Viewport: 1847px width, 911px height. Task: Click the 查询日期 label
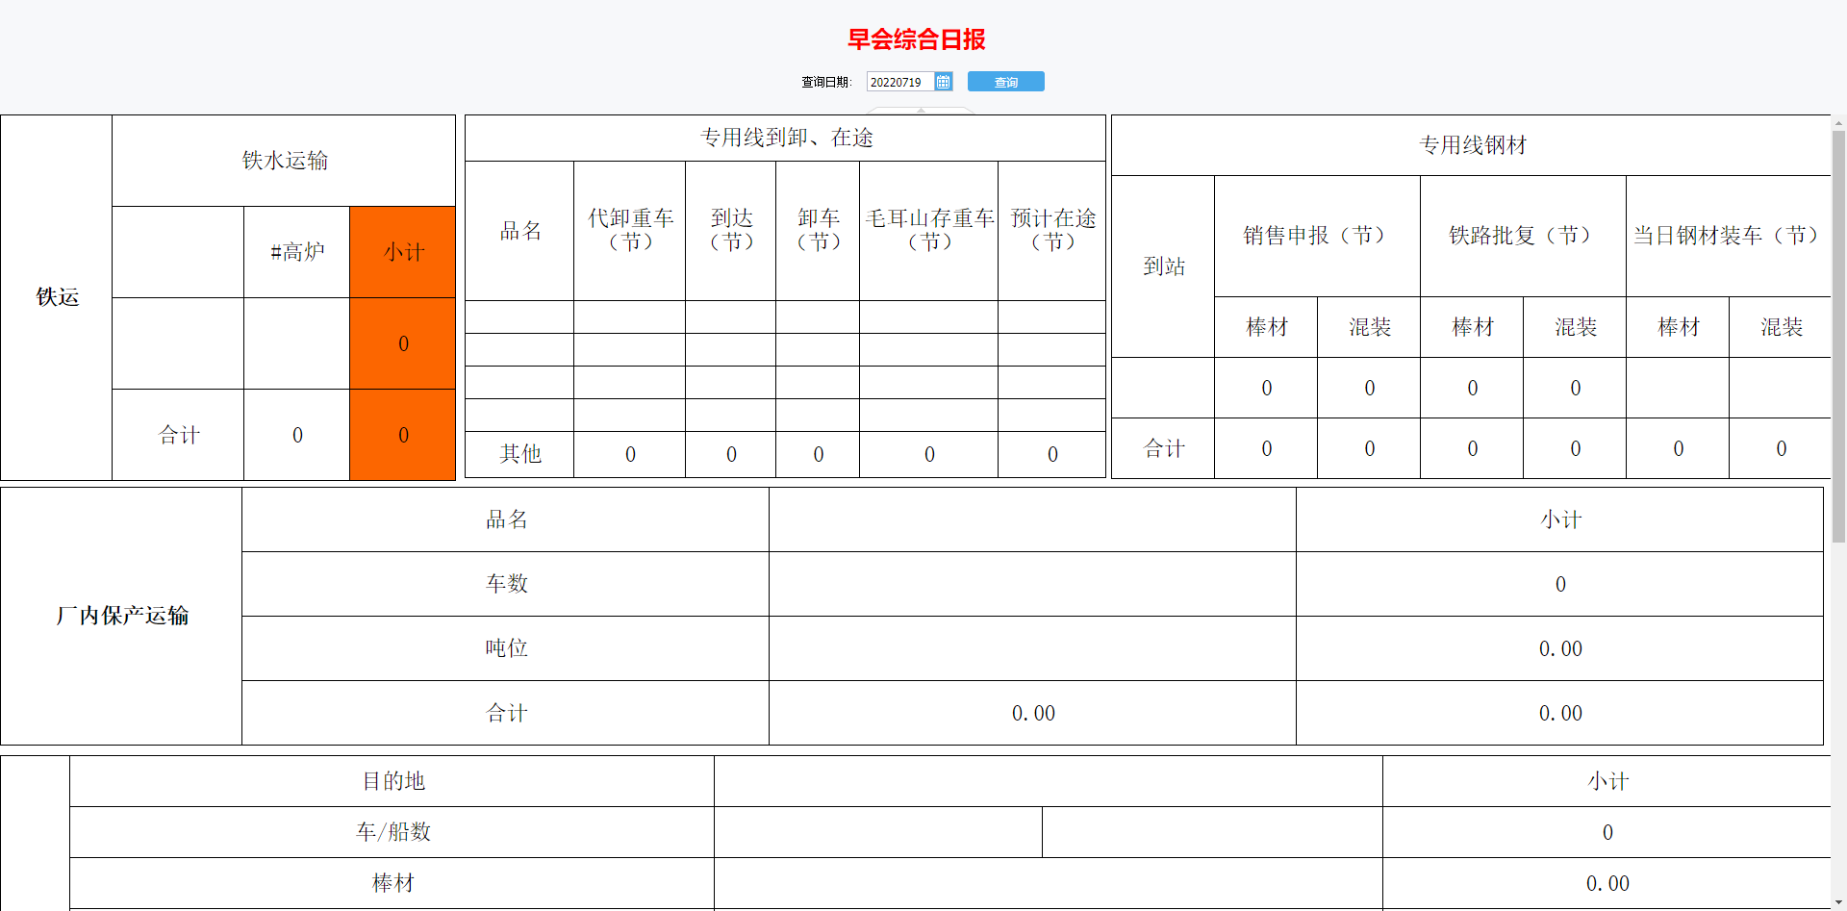[x=827, y=83]
